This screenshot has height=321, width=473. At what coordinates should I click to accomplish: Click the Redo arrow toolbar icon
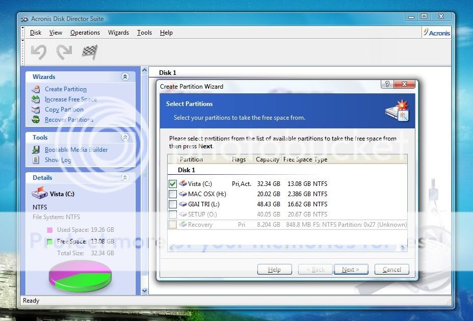64,52
